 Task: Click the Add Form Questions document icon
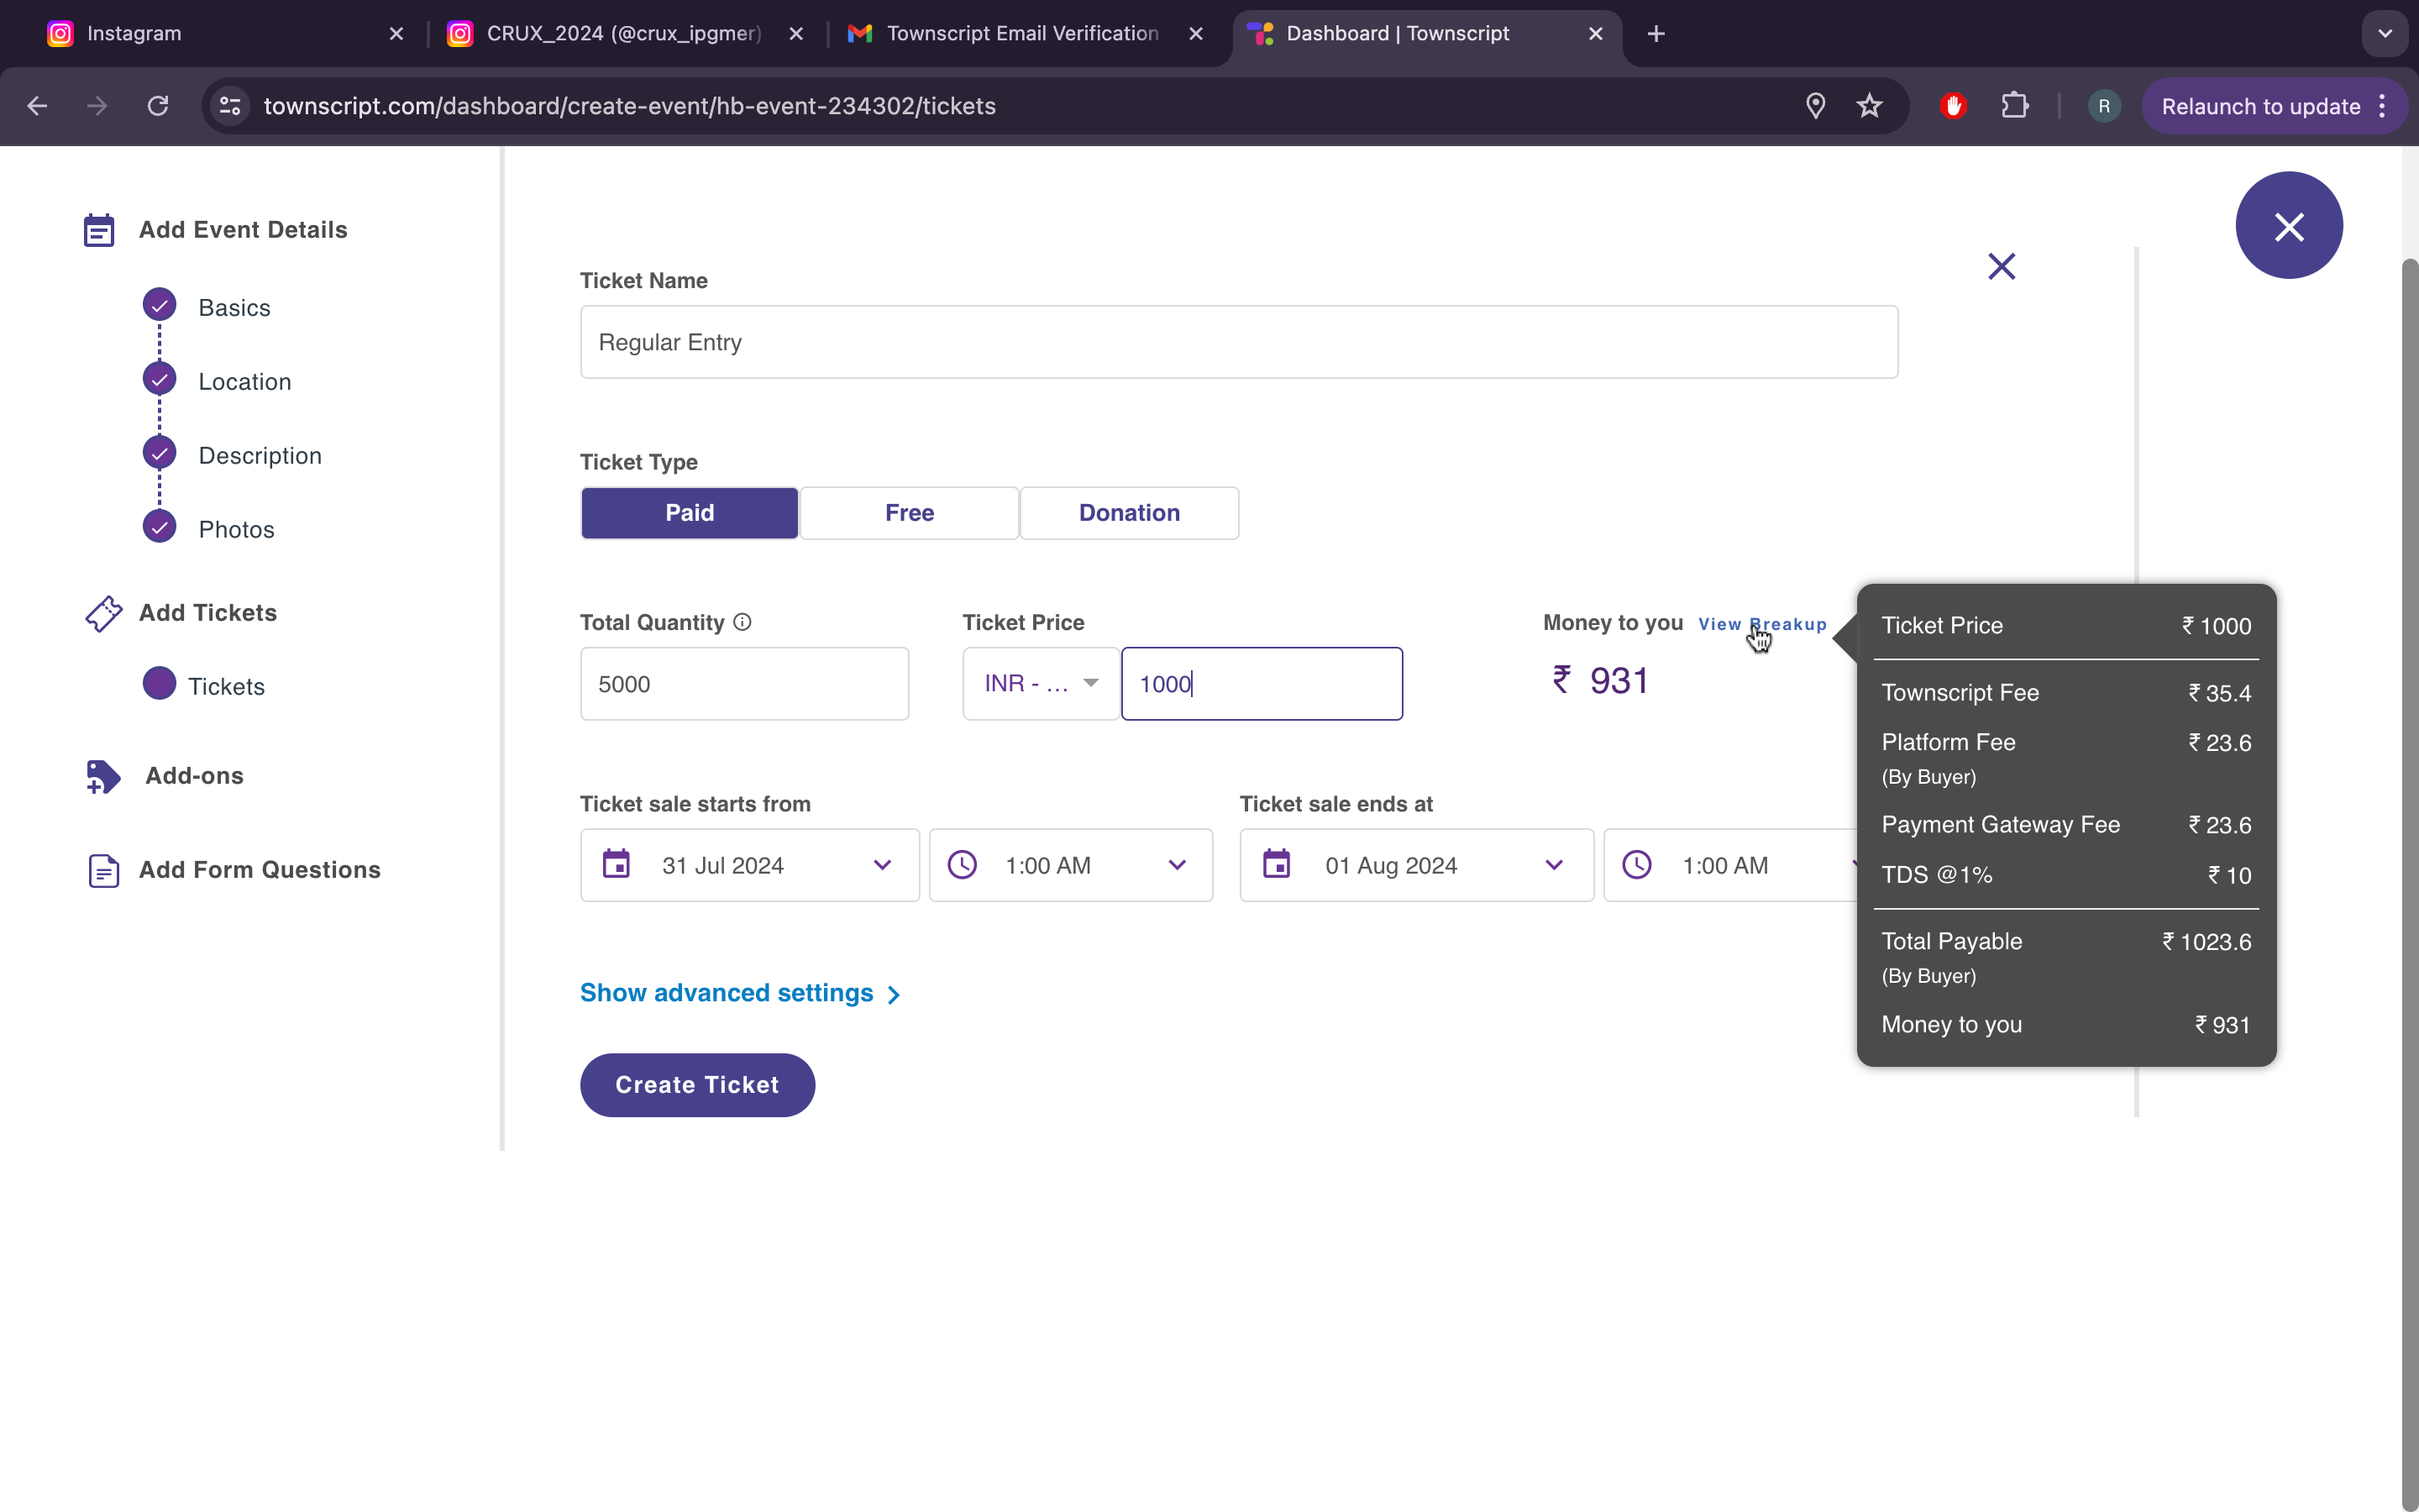coord(103,870)
